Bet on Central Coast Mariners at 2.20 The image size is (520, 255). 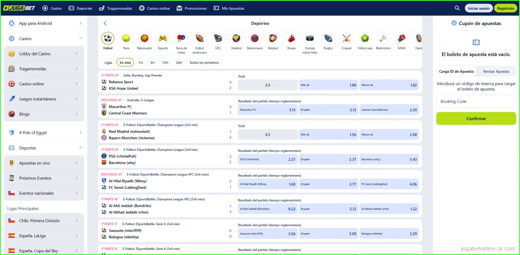(x=389, y=110)
